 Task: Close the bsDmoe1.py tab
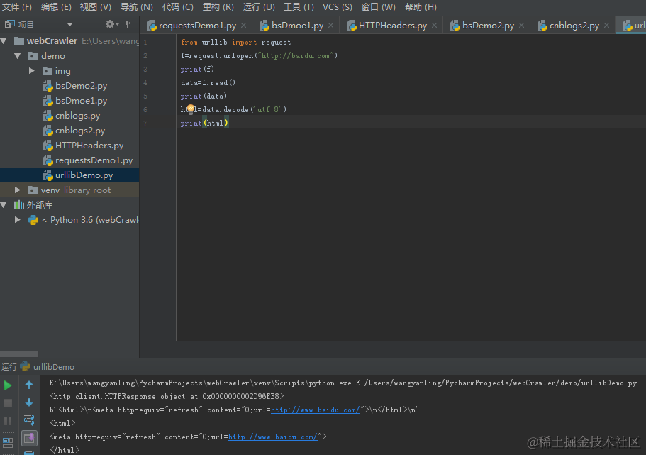click(331, 25)
